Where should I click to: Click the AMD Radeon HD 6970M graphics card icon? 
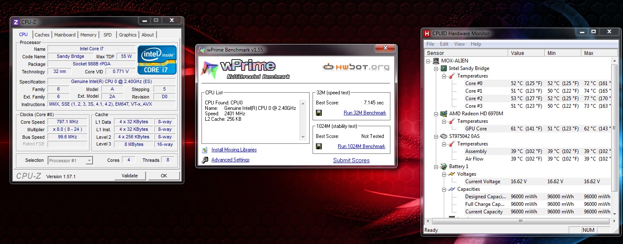click(x=444, y=114)
